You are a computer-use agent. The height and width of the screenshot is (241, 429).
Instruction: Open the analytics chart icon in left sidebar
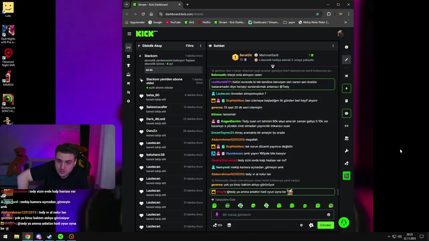point(128,57)
